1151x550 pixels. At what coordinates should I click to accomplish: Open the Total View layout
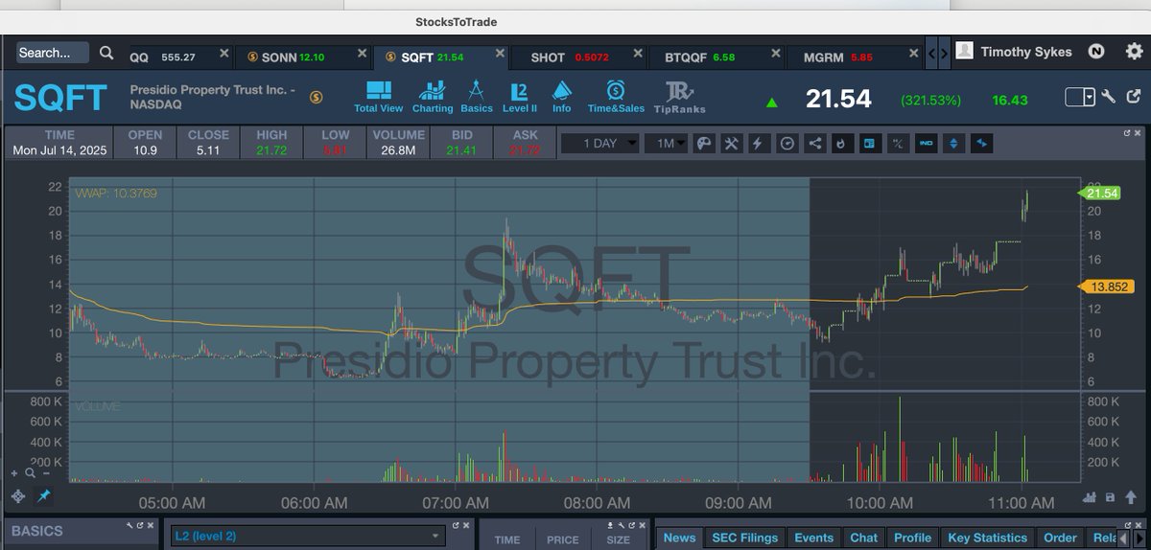[378, 98]
